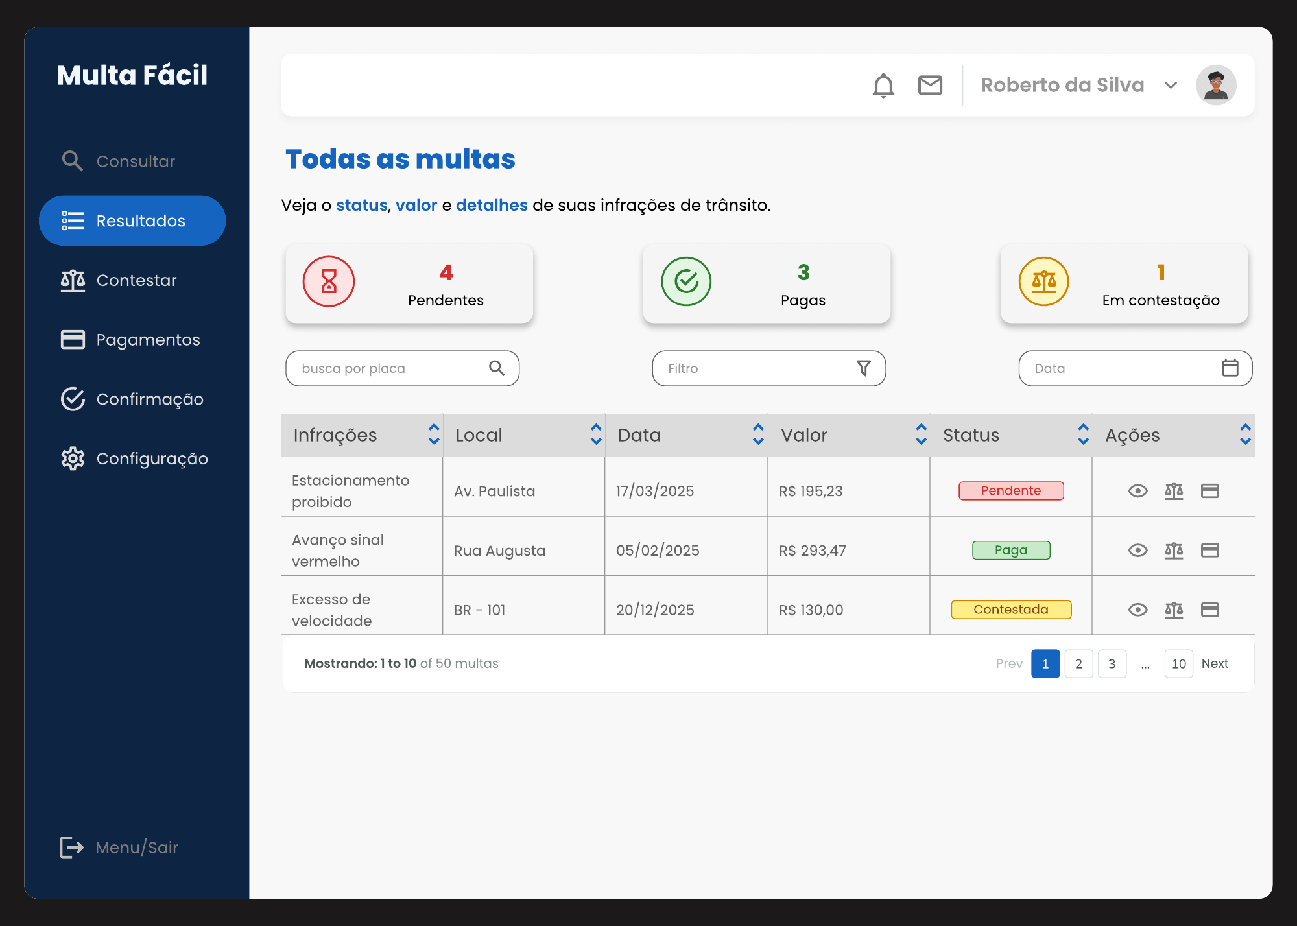View details of Excesso de velocidade with eye icon
The height and width of the screenshot is (926, 1297).
[1137, 610]
